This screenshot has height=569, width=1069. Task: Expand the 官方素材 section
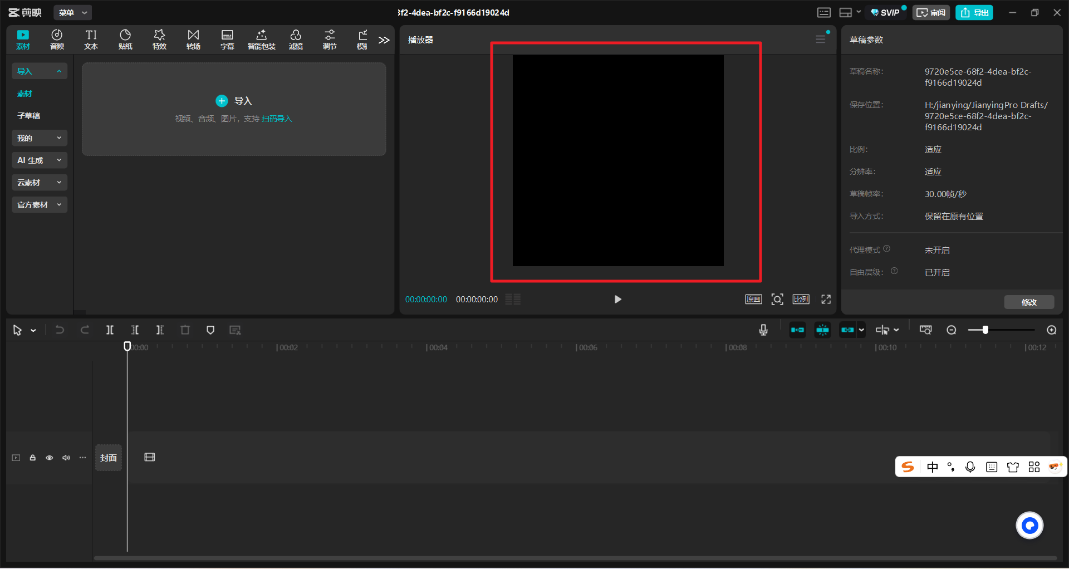pyautogui.click(x=39, y=205)
